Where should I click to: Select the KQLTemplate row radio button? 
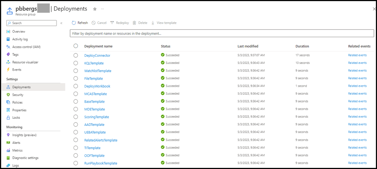pyautogui.click(x=76, y=63)
